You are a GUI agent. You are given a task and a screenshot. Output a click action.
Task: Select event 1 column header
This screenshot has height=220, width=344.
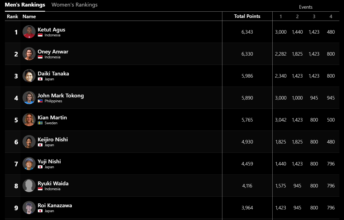tap(280, 17)
